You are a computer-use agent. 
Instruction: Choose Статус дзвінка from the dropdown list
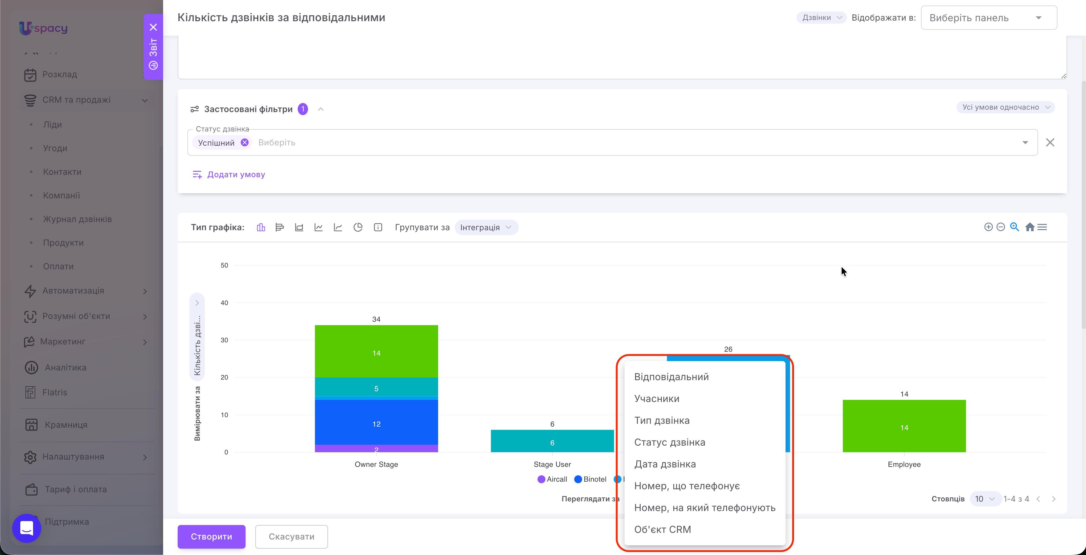point(705,443)
